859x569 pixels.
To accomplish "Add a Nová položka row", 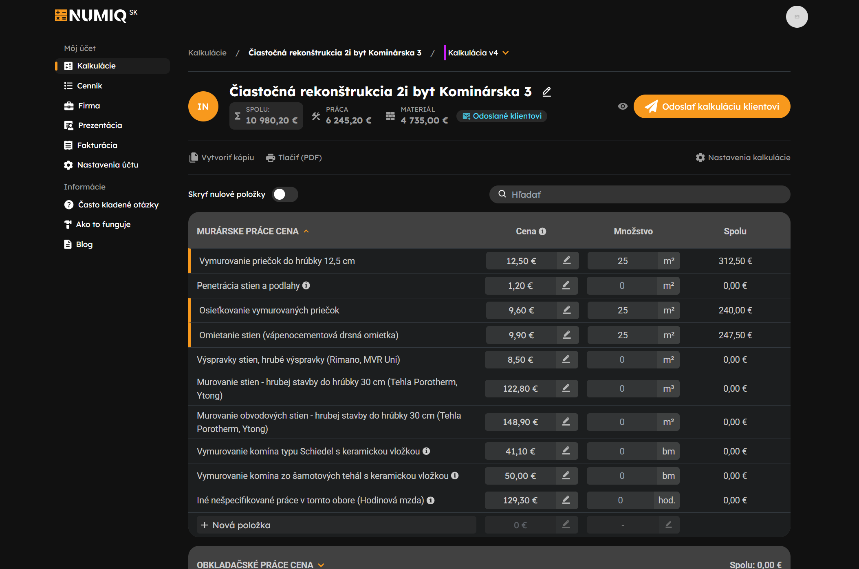I will pos(241,525).
